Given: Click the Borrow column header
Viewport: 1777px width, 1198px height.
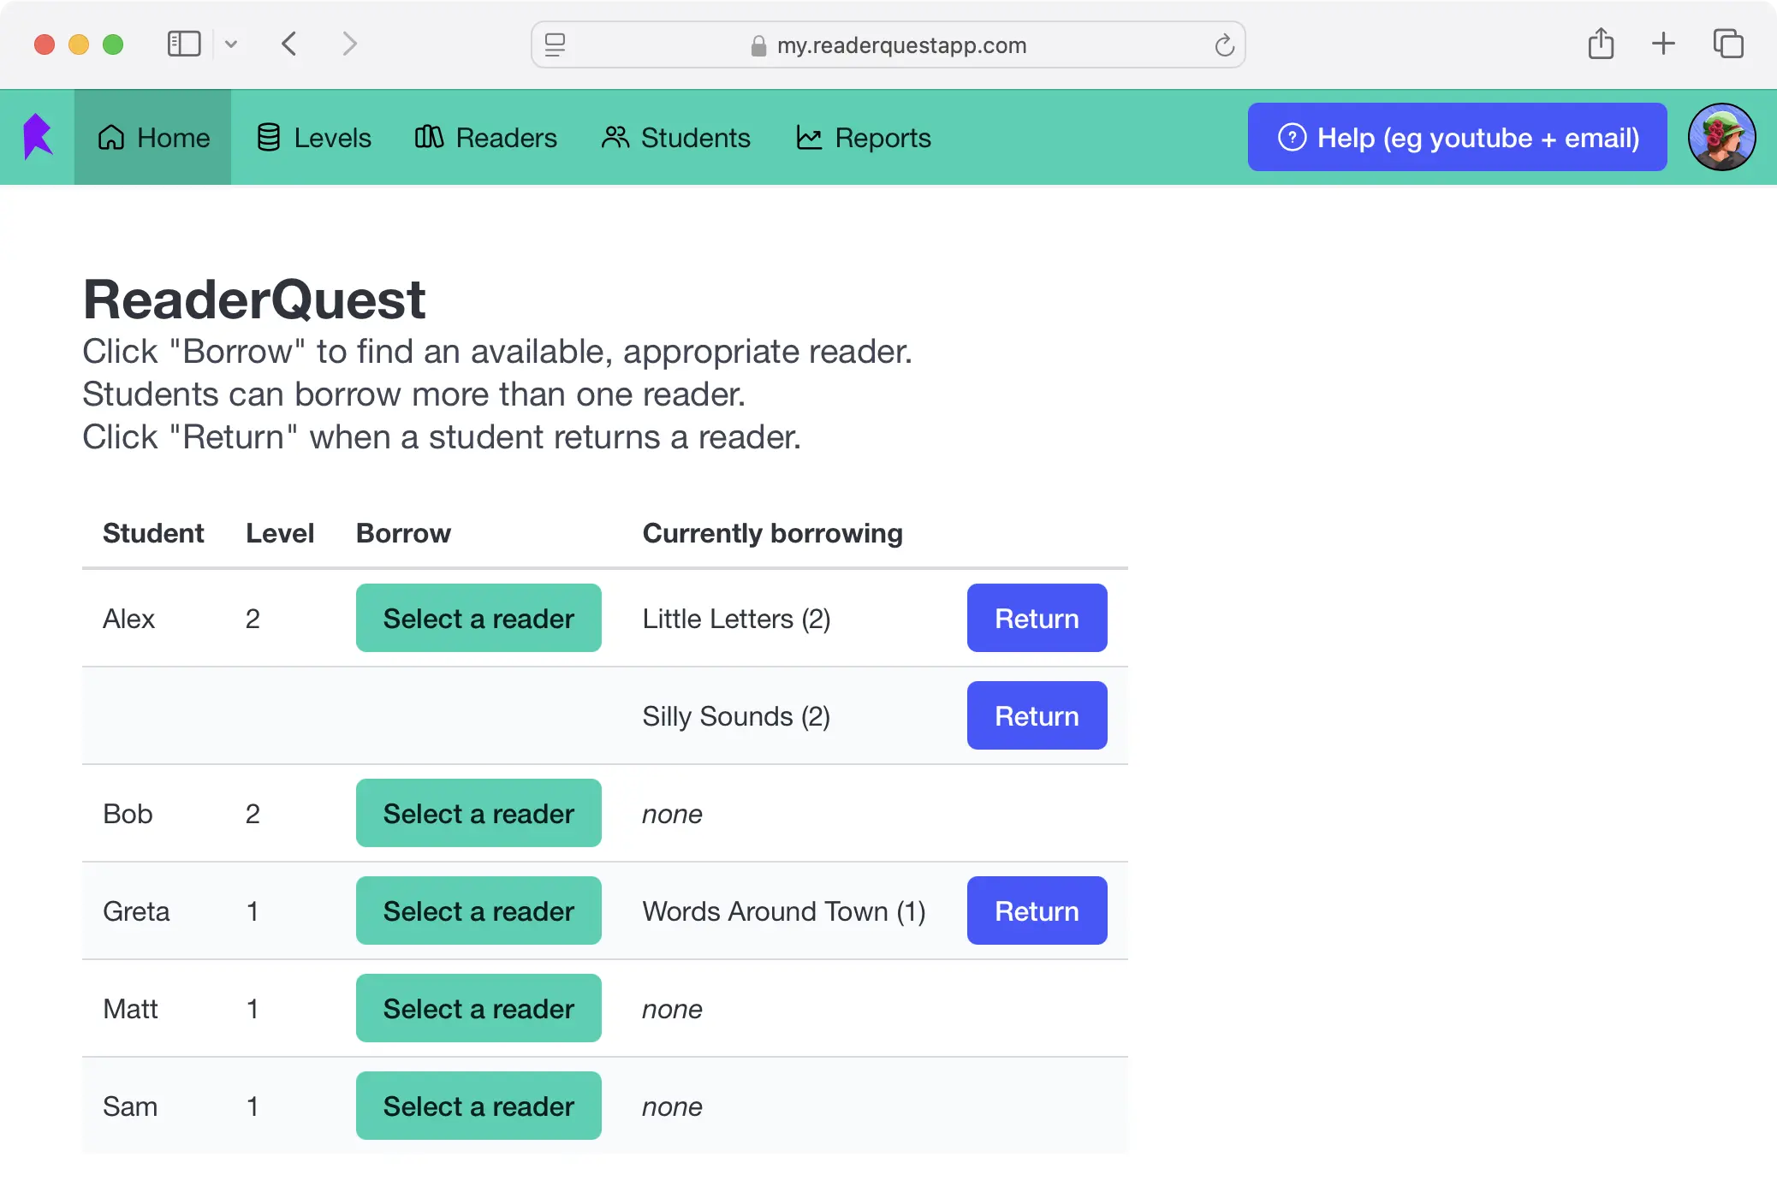Looking at the screenshot, I should point(403,533).
